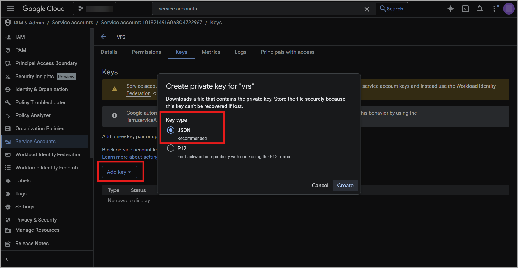Click the back arrow next to vrs
Viewport: 518px width, 268px height.
click(104, 37)
